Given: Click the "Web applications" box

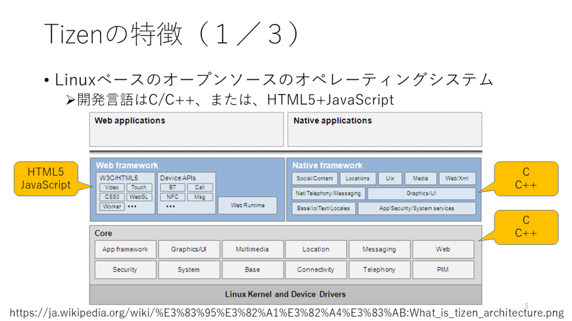Looking at the screenshot, I should [187, 129].
